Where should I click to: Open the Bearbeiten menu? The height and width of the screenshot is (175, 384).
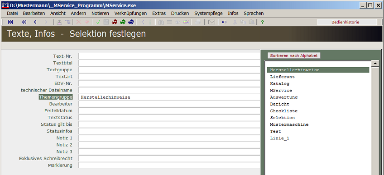[x=34, y=14]
